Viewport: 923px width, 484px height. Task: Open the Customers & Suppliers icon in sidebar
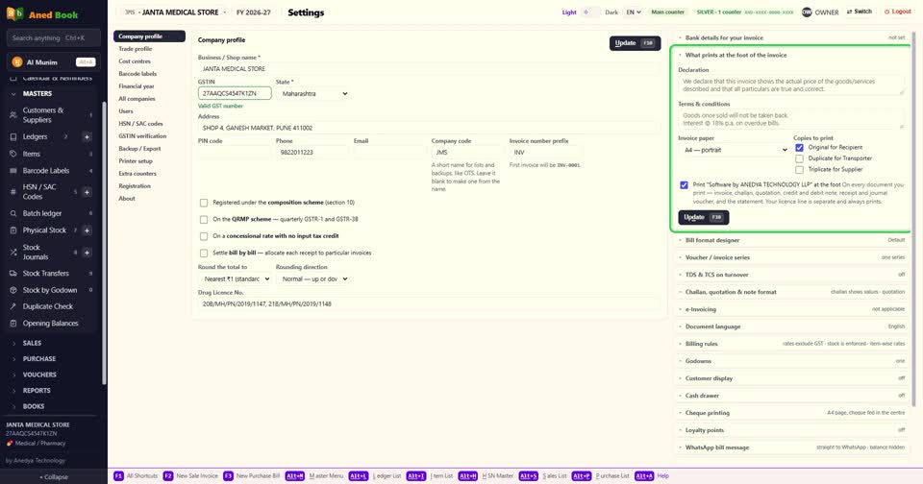(x=12, y=114)
